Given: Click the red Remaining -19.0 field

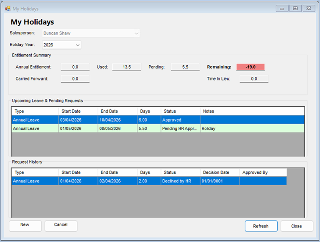Looking at the screenshot, I should (x=250, y=67).
